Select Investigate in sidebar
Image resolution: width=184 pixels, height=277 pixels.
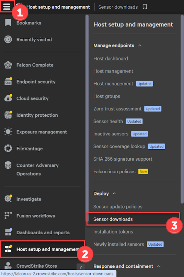point(29,199)
